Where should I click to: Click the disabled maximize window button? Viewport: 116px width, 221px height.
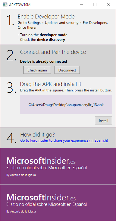(x=95, y=5)
